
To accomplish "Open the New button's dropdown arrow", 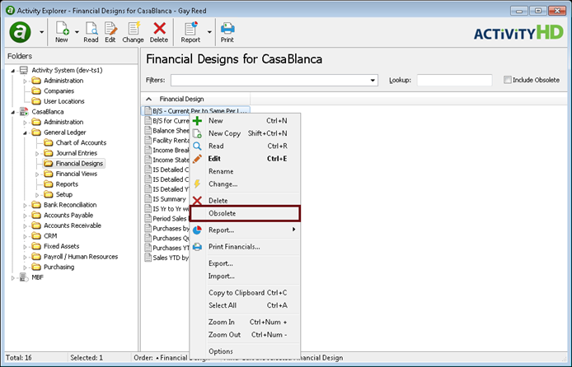I will (x=77, y=32).
